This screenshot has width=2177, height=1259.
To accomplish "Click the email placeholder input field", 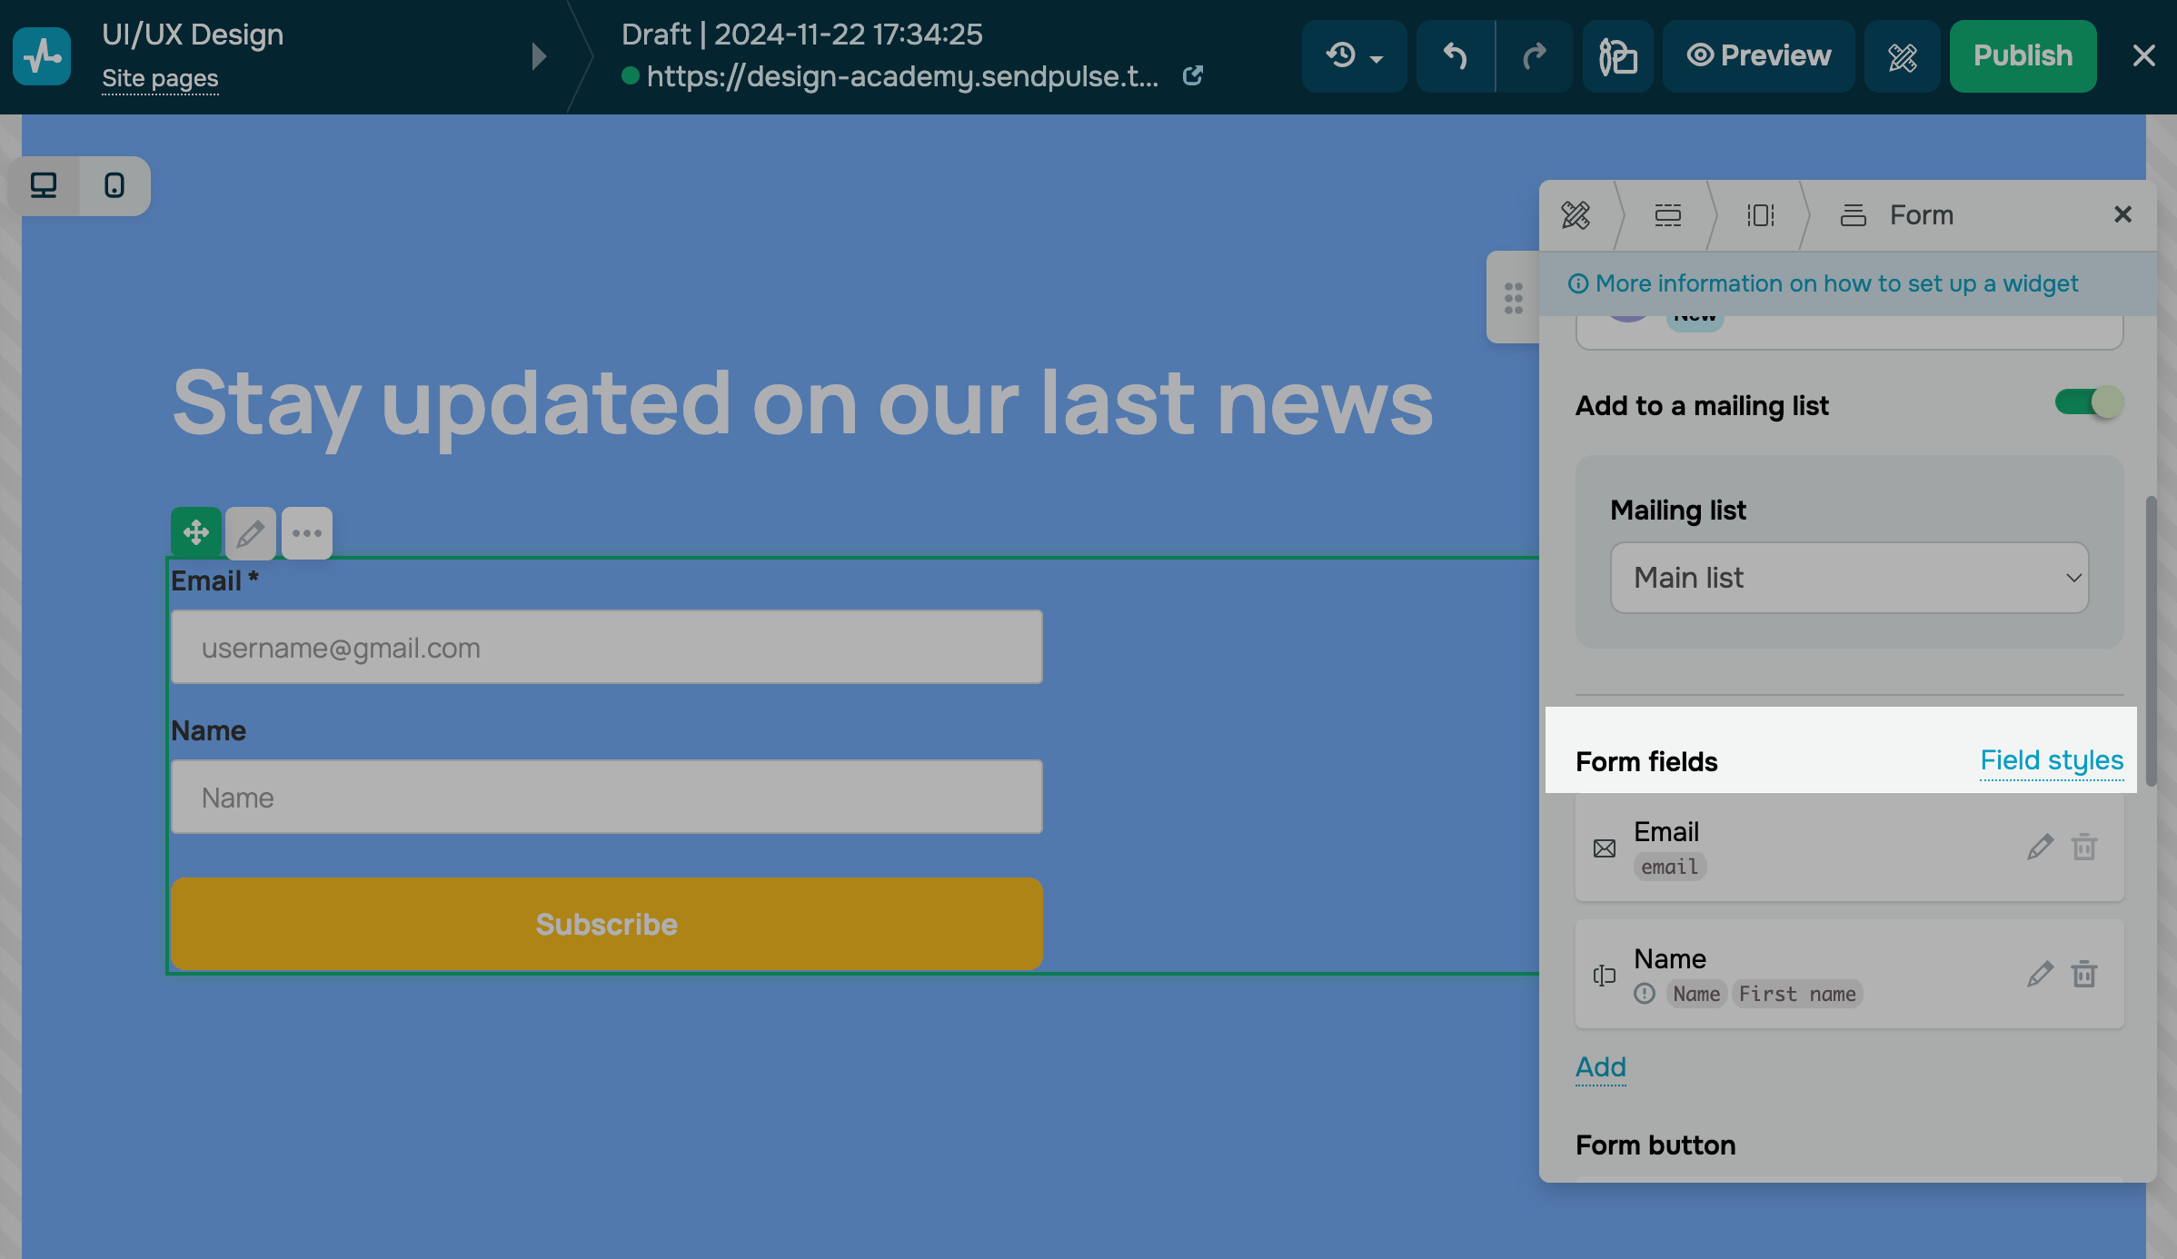I will click(606, 648).
